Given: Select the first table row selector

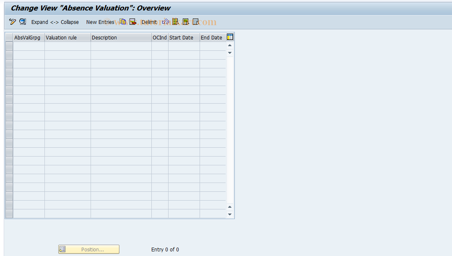Looking at the screenshot, I should point(9,46).
